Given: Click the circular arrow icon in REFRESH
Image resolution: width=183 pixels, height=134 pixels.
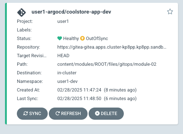Looking at the screenshot, I should pos(57,113).
